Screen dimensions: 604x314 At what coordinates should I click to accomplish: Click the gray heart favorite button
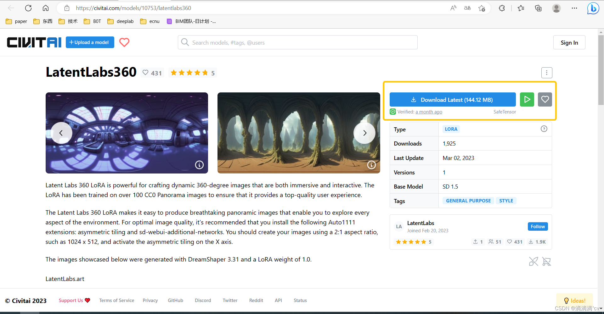[x=545, y=100]
